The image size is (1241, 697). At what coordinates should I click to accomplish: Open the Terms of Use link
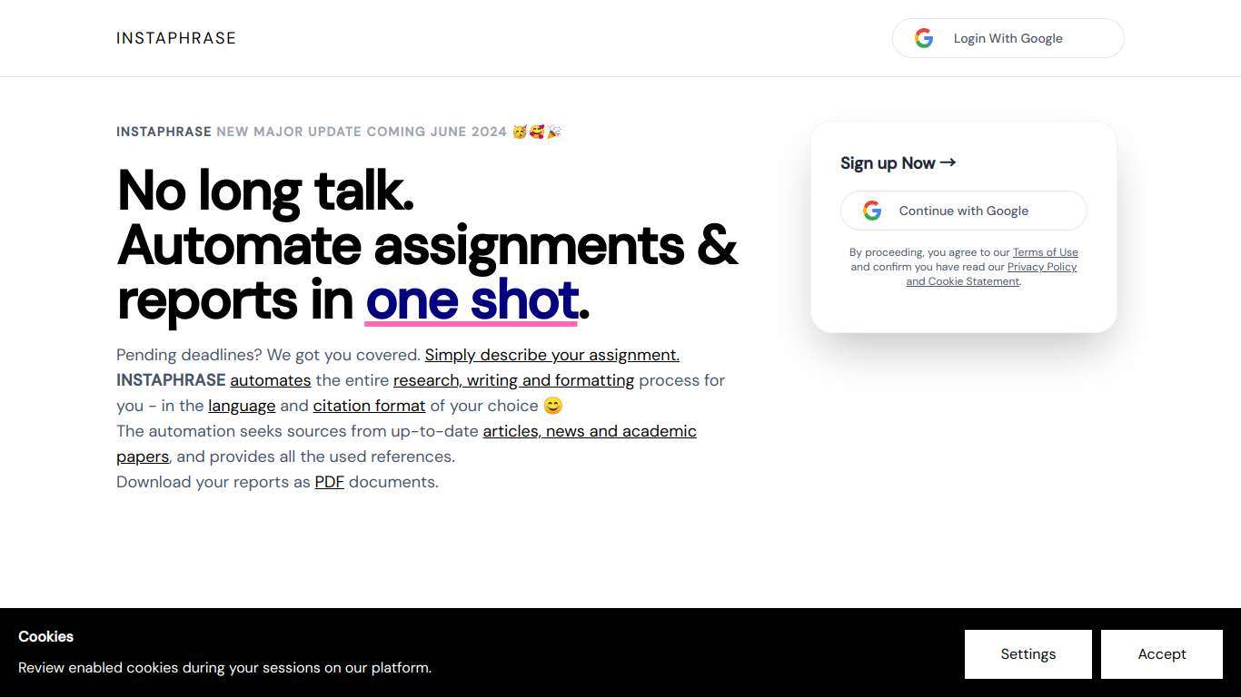click(1046, 252)
